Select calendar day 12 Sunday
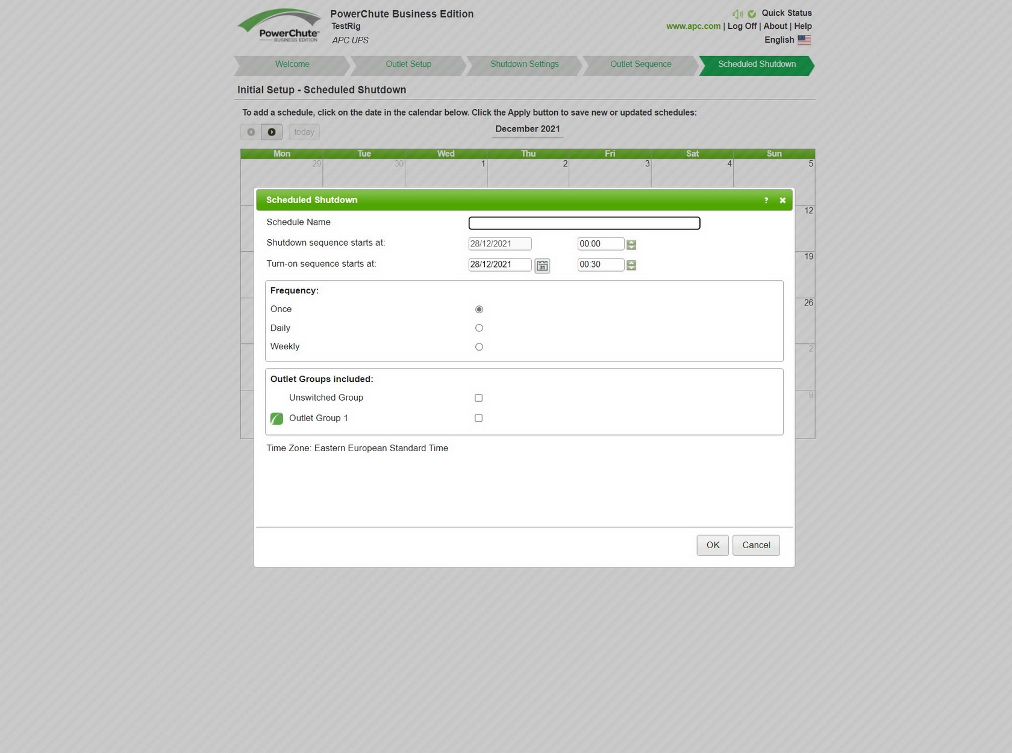 tap(805, 228)
